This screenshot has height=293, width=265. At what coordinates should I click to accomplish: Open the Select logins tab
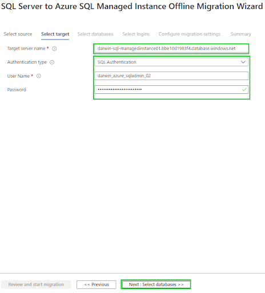(x=136, y=34)
